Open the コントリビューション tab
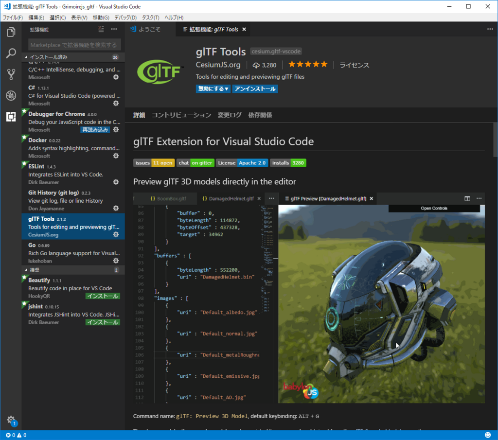This screenshot has height=440, width=498. (181, 115)
